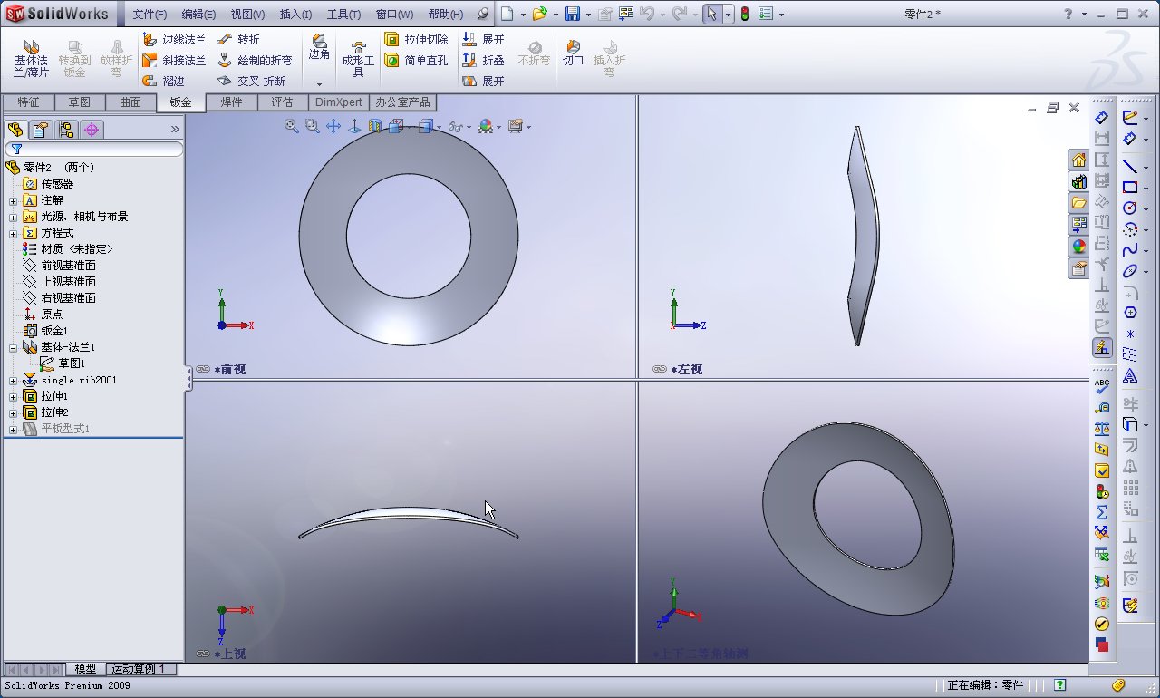
Task: Expand the 注解 node in feature tree
Action: pyautogui.click(x=13, y=200)
